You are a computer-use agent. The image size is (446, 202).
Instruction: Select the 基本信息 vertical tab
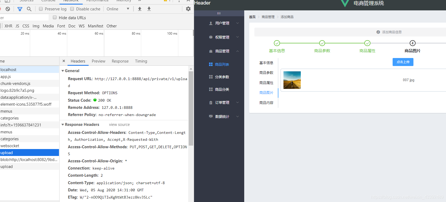pyautogui.click(x=266, y=63)
